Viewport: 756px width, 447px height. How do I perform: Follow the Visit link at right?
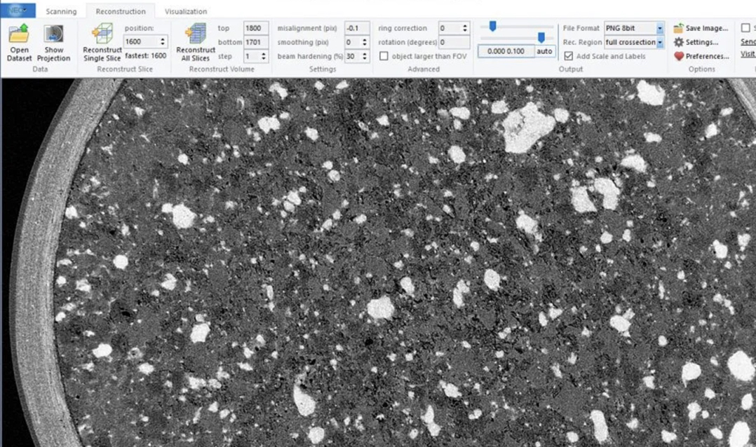coord(748,54)
